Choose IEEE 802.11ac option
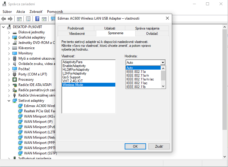The image size is (228, 167). tap(143, 83)
